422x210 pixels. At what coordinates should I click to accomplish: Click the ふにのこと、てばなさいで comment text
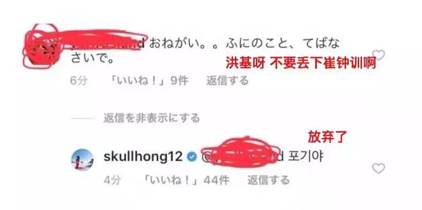[x=204, y=51]
